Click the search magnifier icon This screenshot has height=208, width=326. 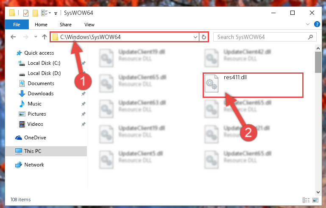(310, 37)
